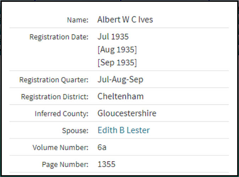This screenshot has height=177, width=239.
Task: Select the bracketed Sep 1935 date
Action: coord(117,63)
